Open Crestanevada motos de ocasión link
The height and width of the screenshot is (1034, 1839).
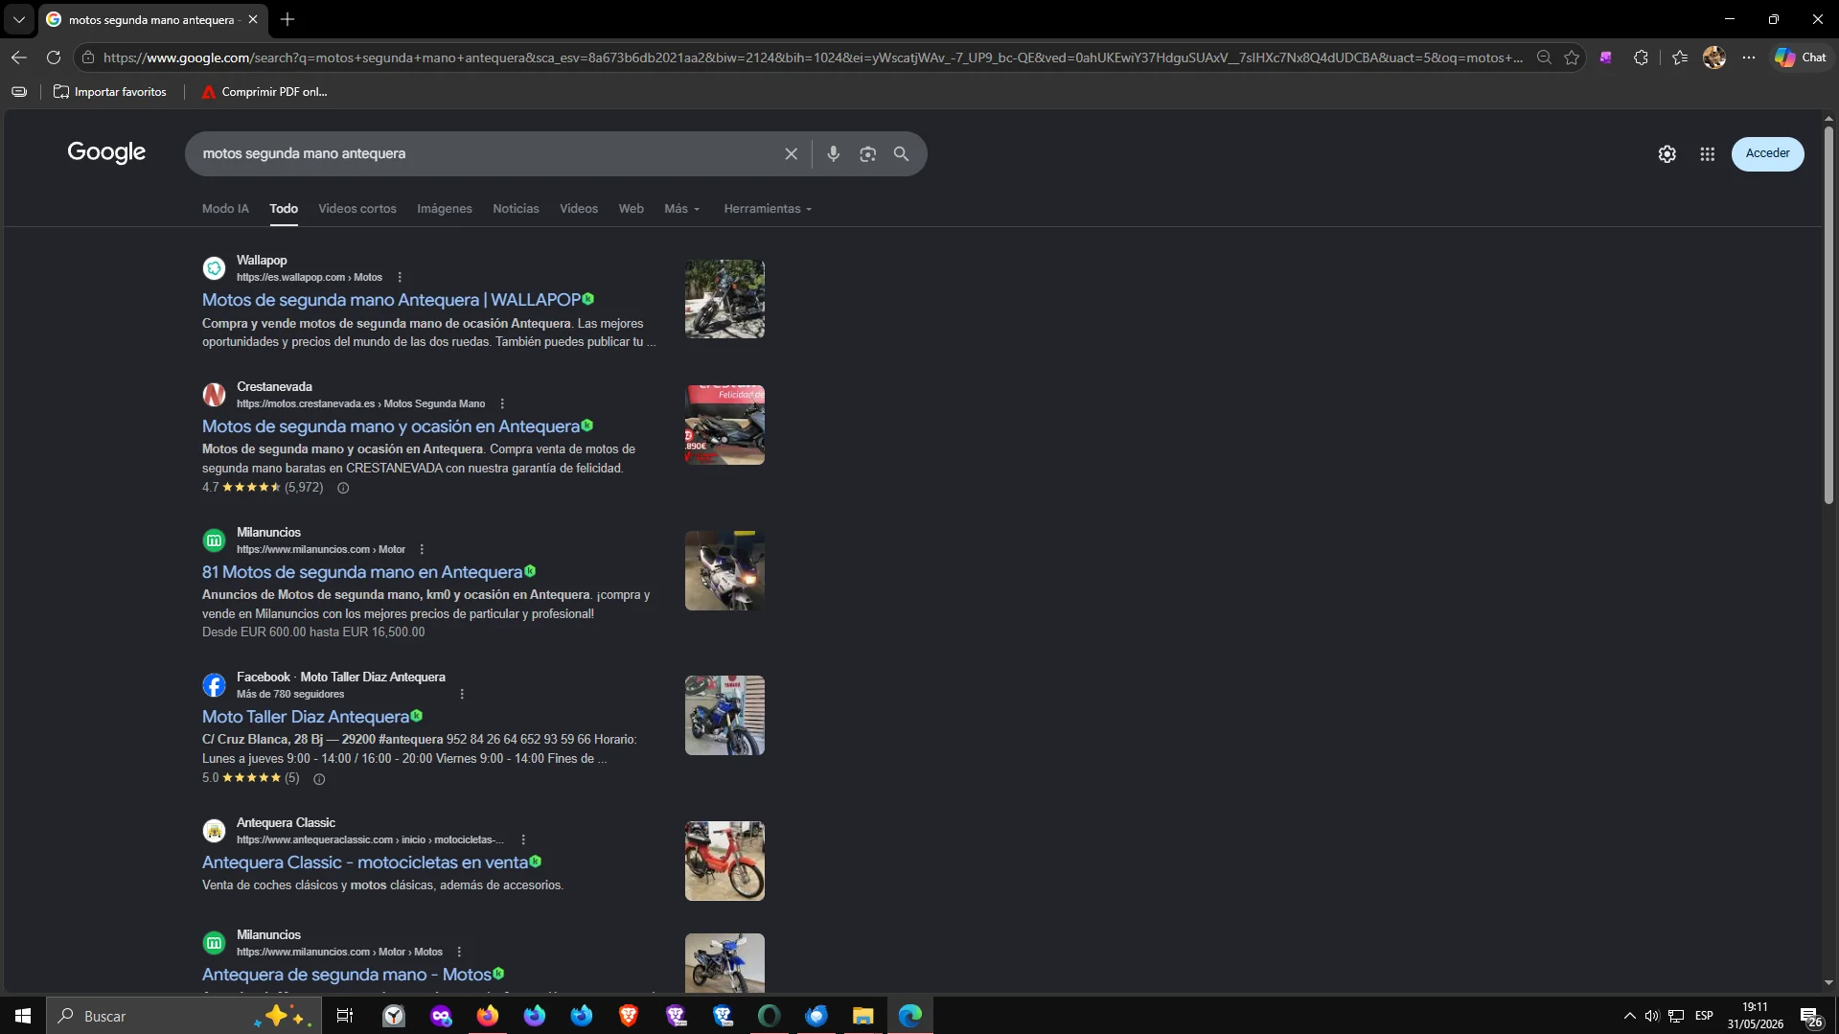391,426
